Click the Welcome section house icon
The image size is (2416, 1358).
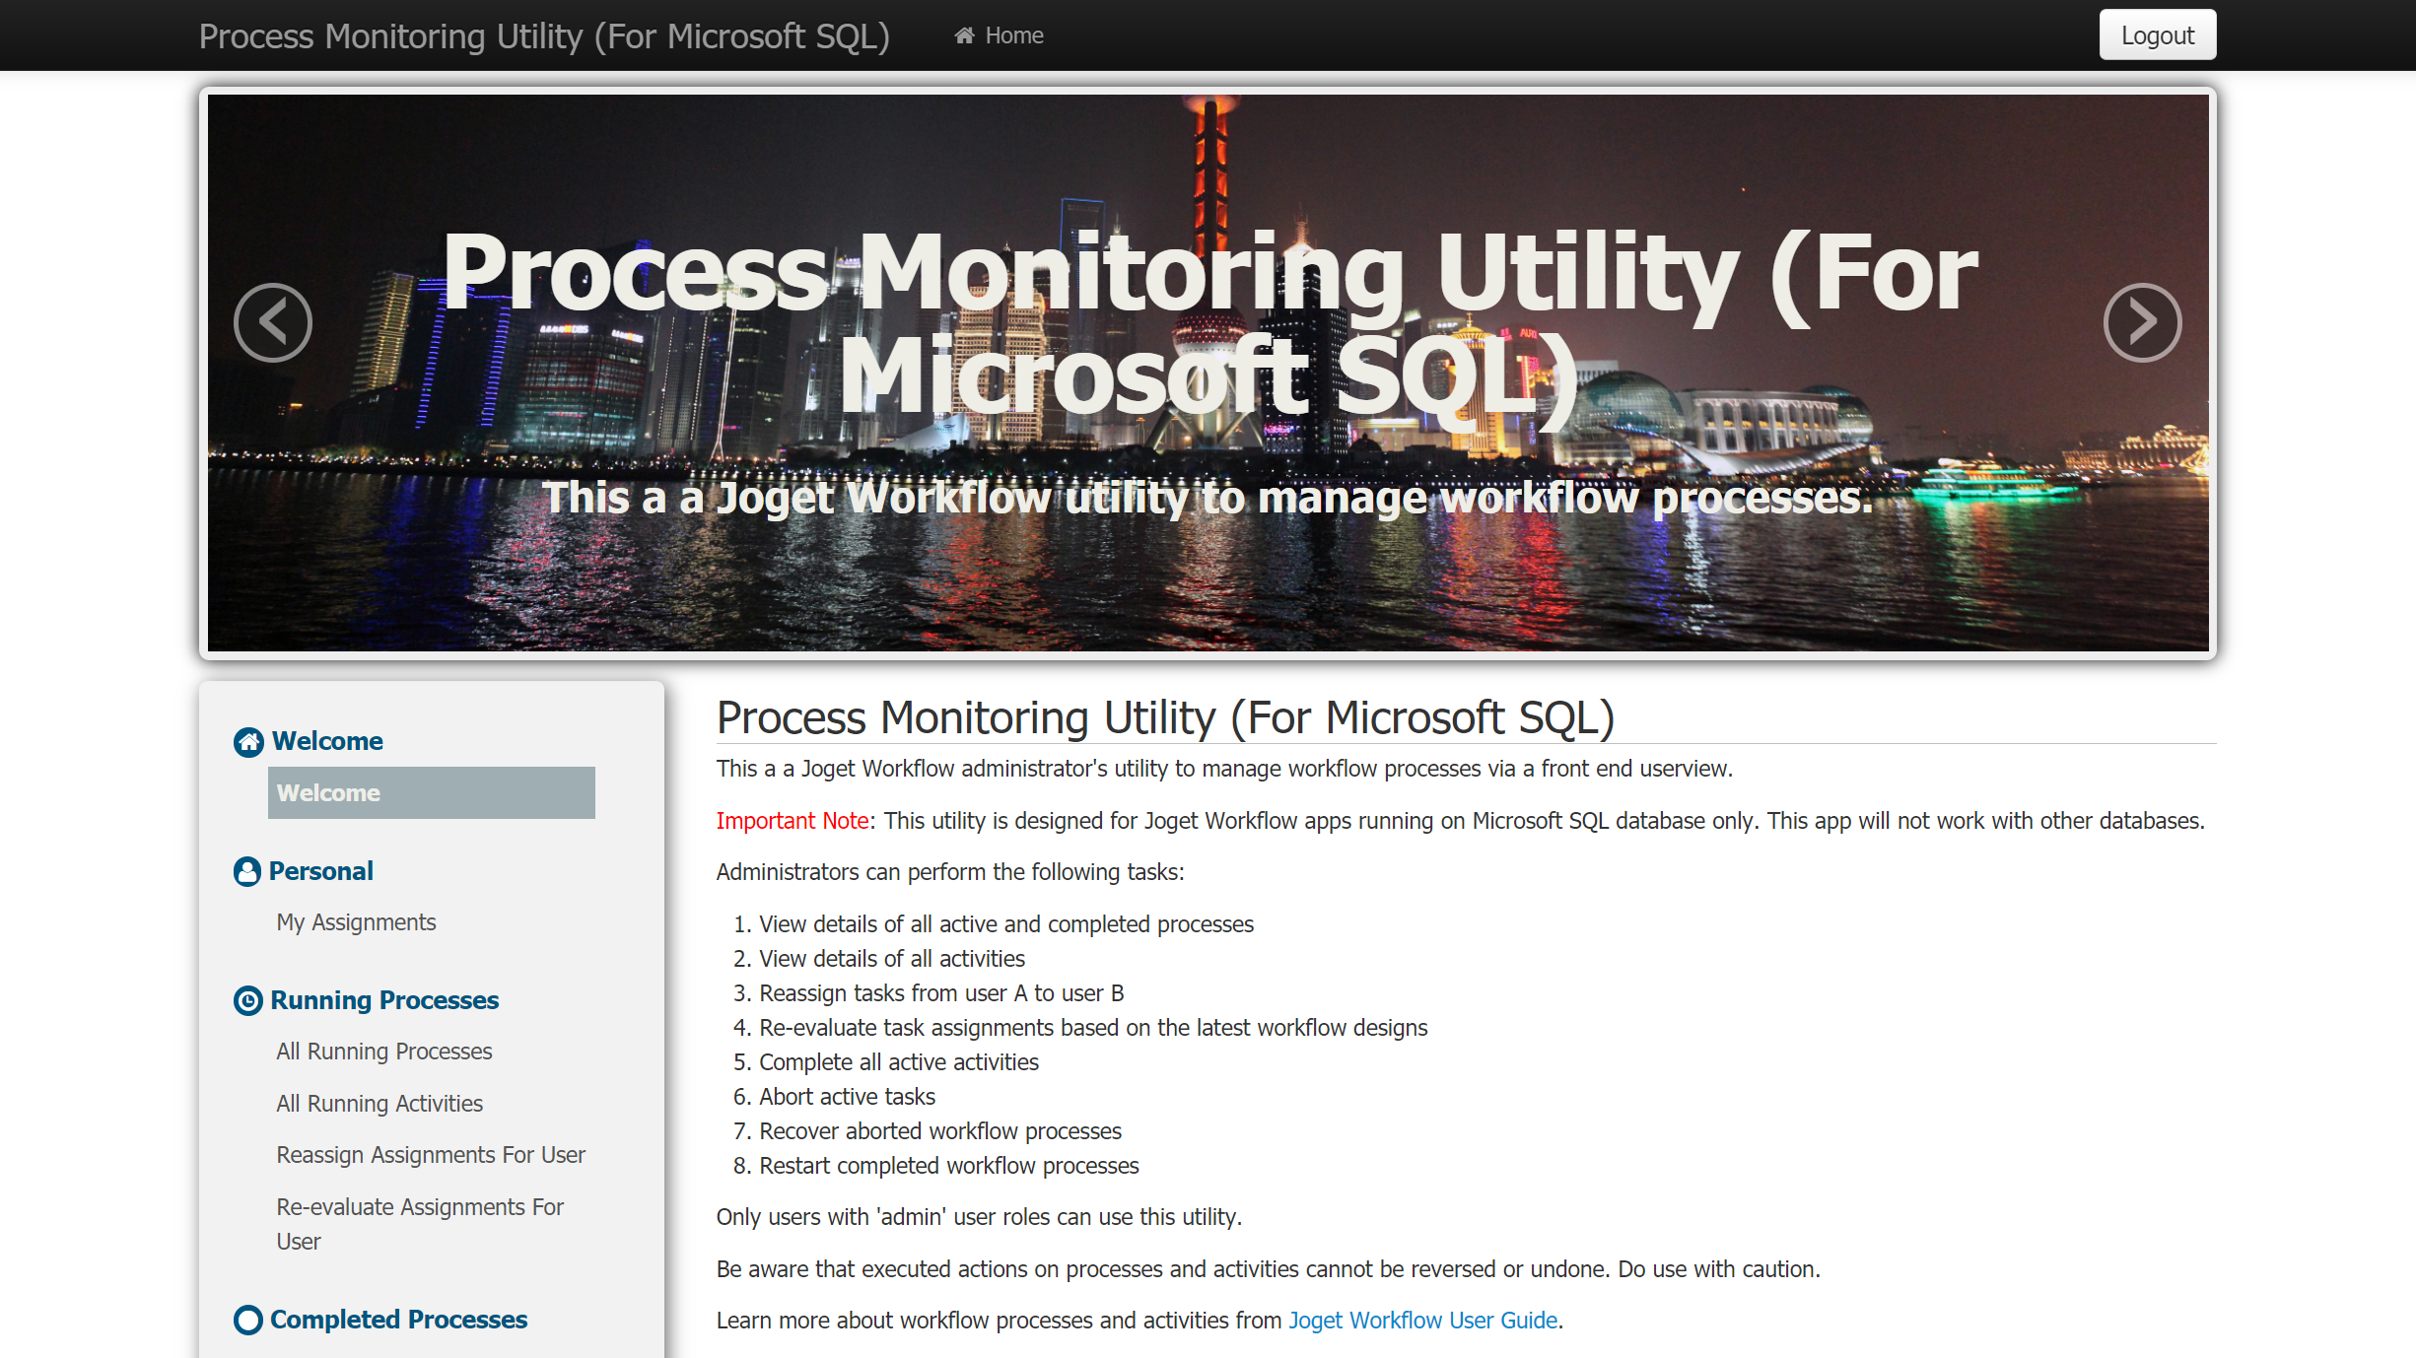pos(248,741)
